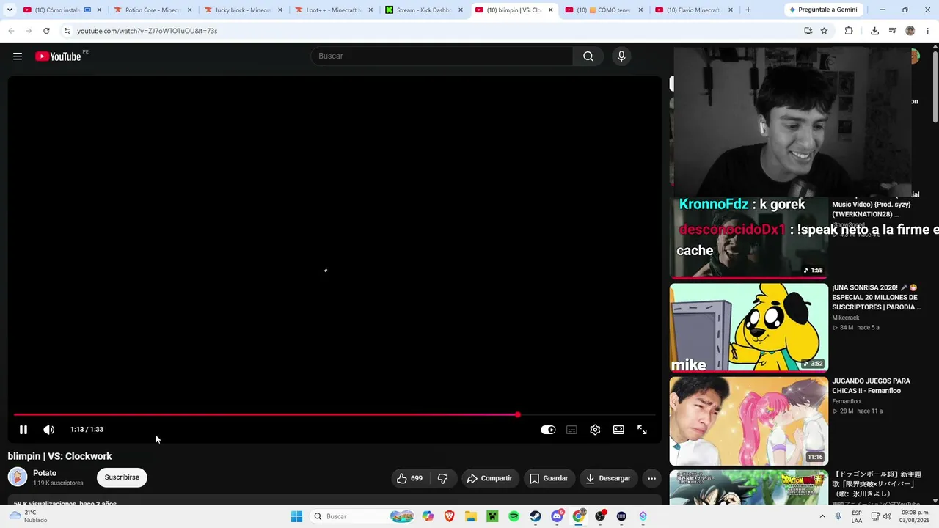This screenshot has height=528, width=939.
Task: Toggle the autoplay switch
Action: (x=548, y=430)
